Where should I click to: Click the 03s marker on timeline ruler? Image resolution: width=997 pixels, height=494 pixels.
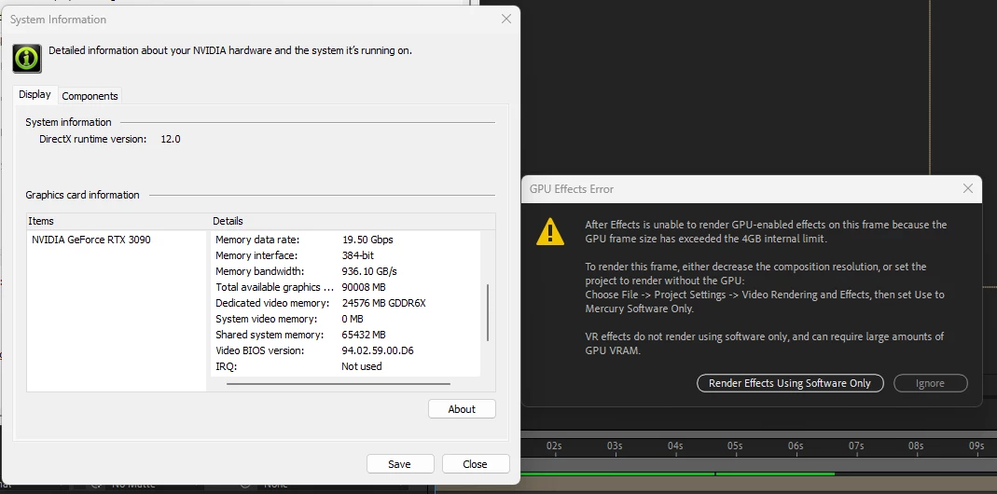point(615,446)
